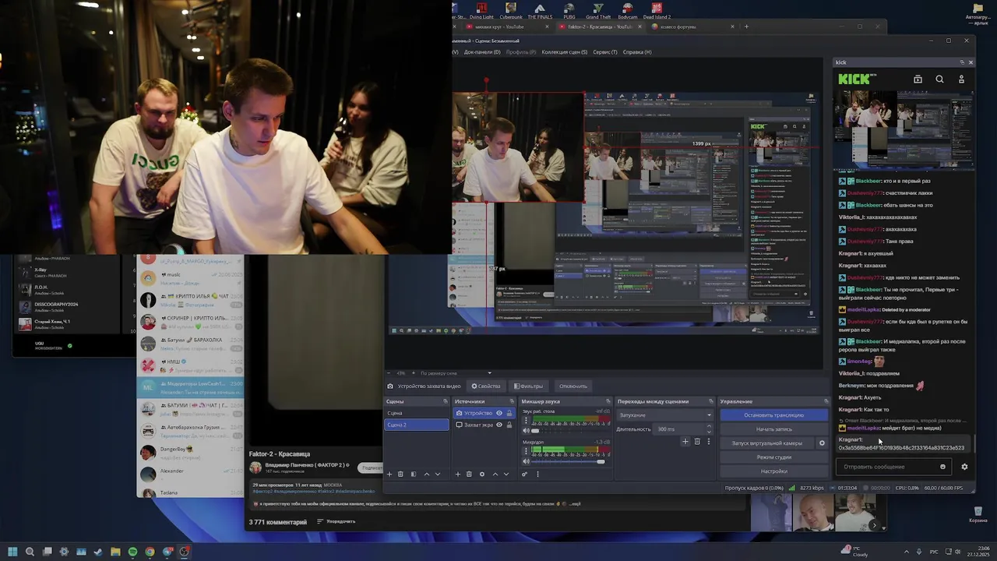997x561 pixels.
Task: Open the Steam icon in the taskbar
Action: [98, 552]
